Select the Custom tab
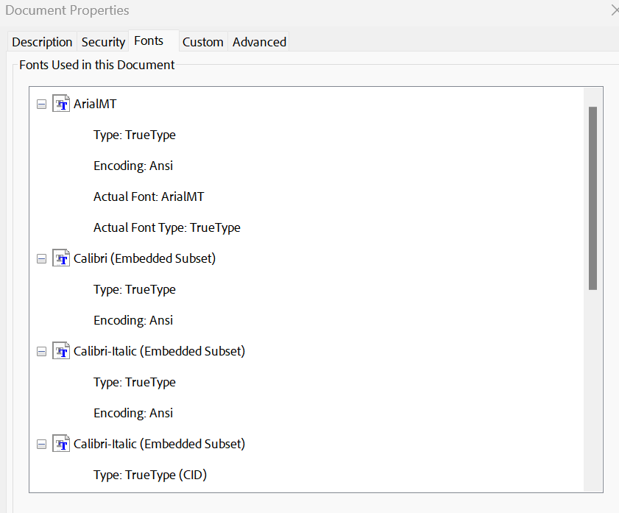The width and height of the screenshot is (619, 513). click(202, 41)
